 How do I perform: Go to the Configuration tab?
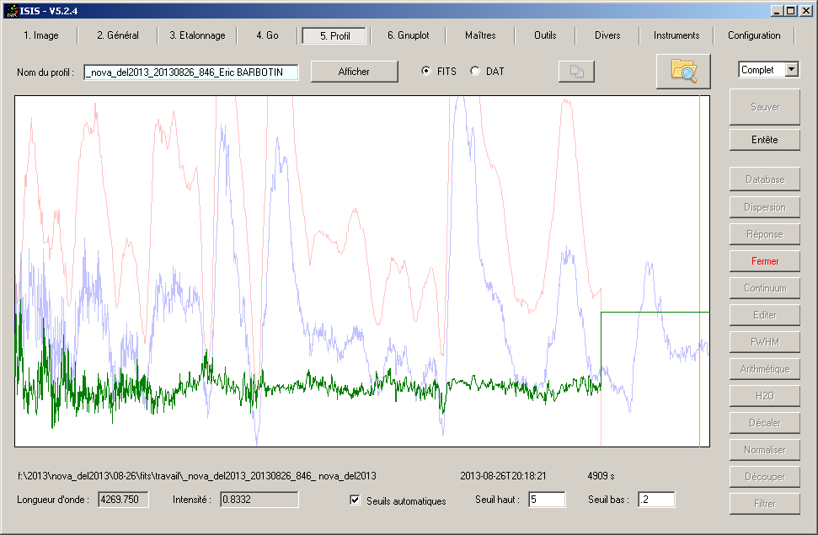[x=754, y=35]
